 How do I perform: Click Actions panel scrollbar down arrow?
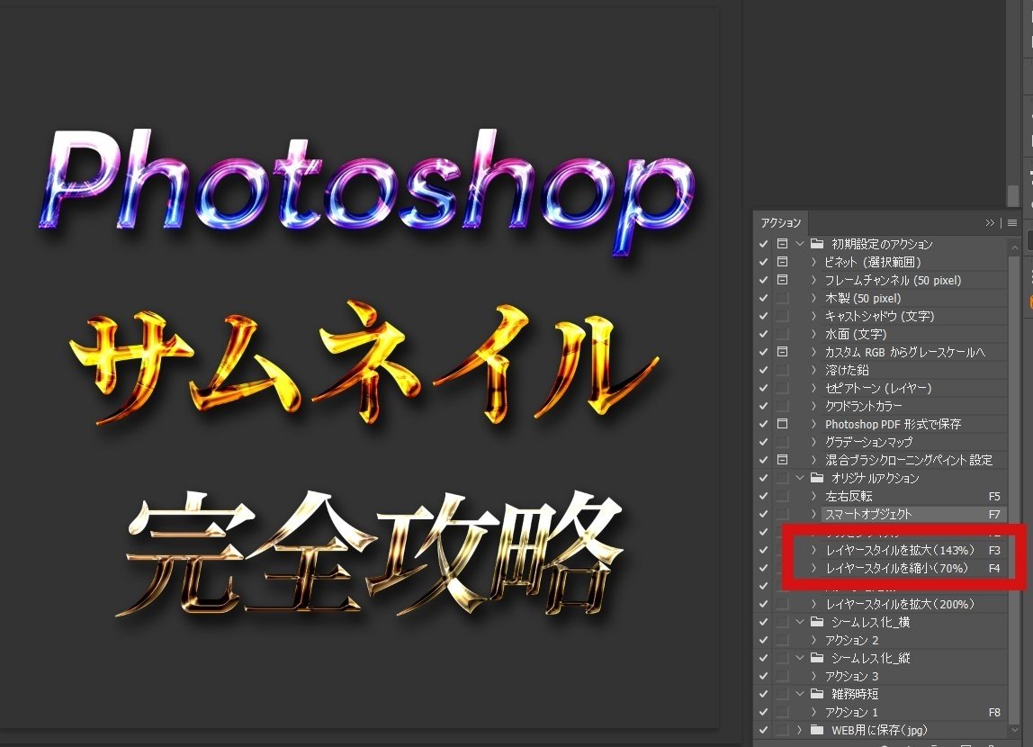tap(1013, 731)
